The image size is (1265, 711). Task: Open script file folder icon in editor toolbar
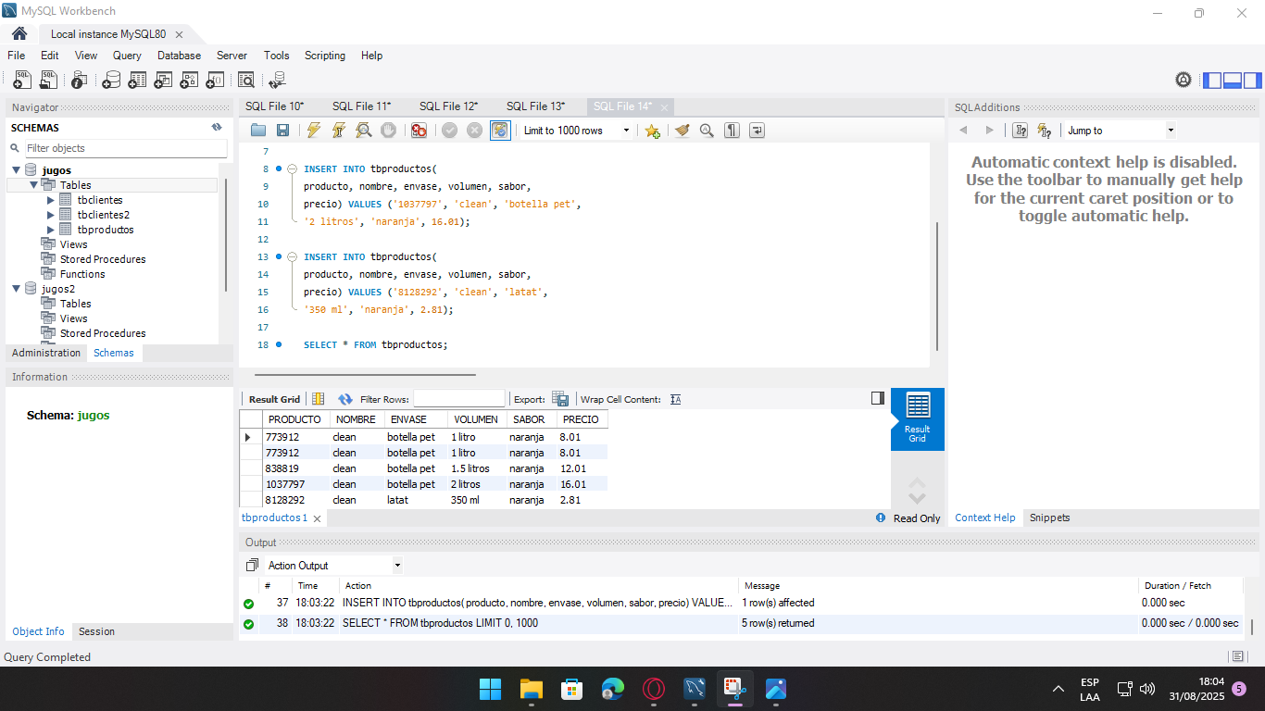(258, 131)
